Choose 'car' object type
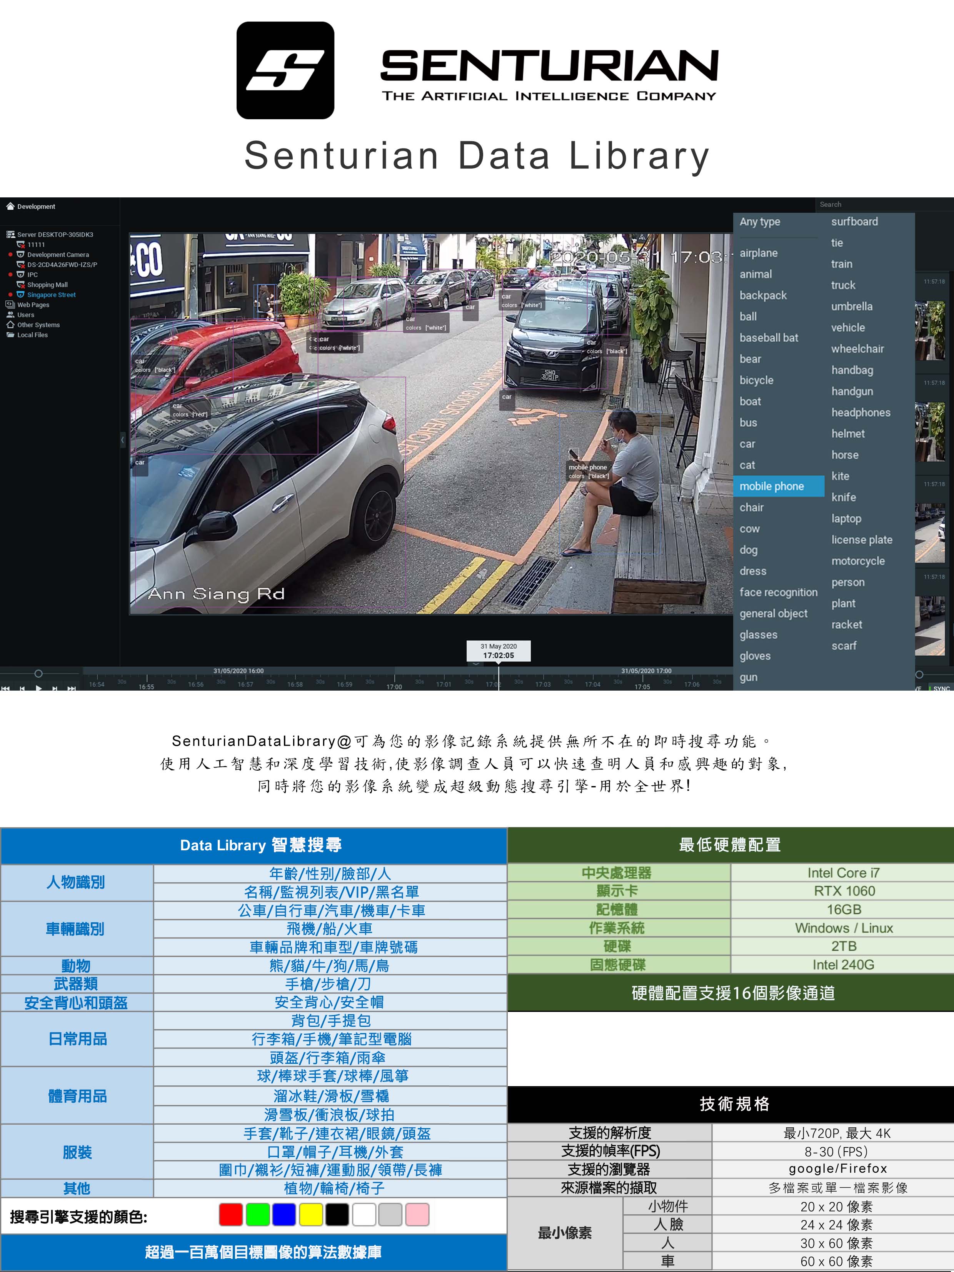The height and width of the screenshot is (1272, 954). tap(747, 444)
